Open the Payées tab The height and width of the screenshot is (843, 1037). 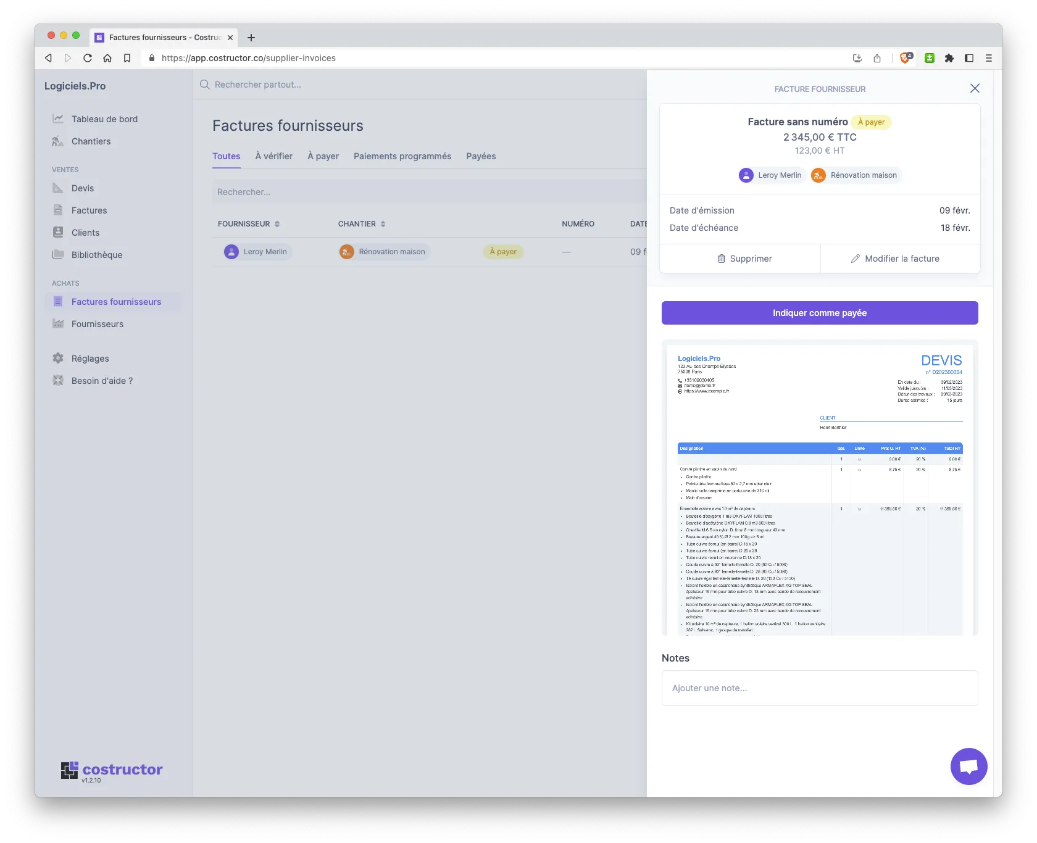tap(481, 156)
